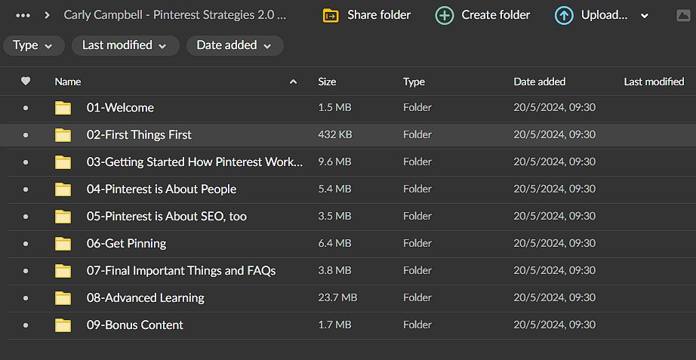
Task: Sort by the Name column header
Action: (x=67, y=82)
